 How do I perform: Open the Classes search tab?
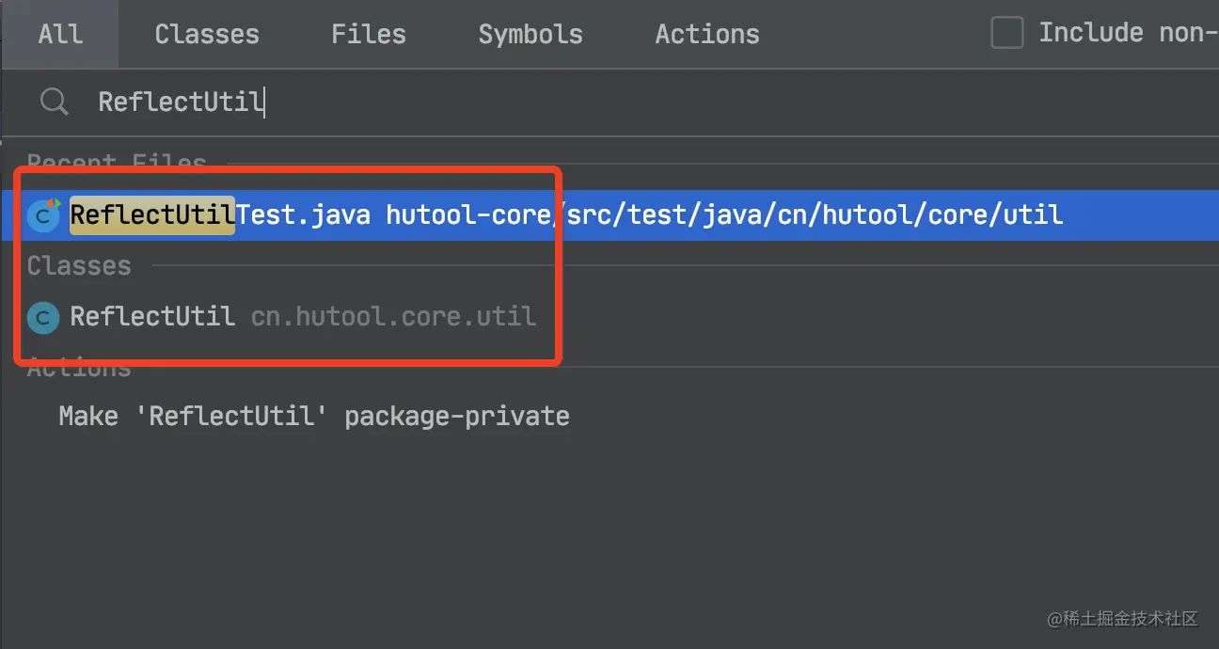coord(207,34)
